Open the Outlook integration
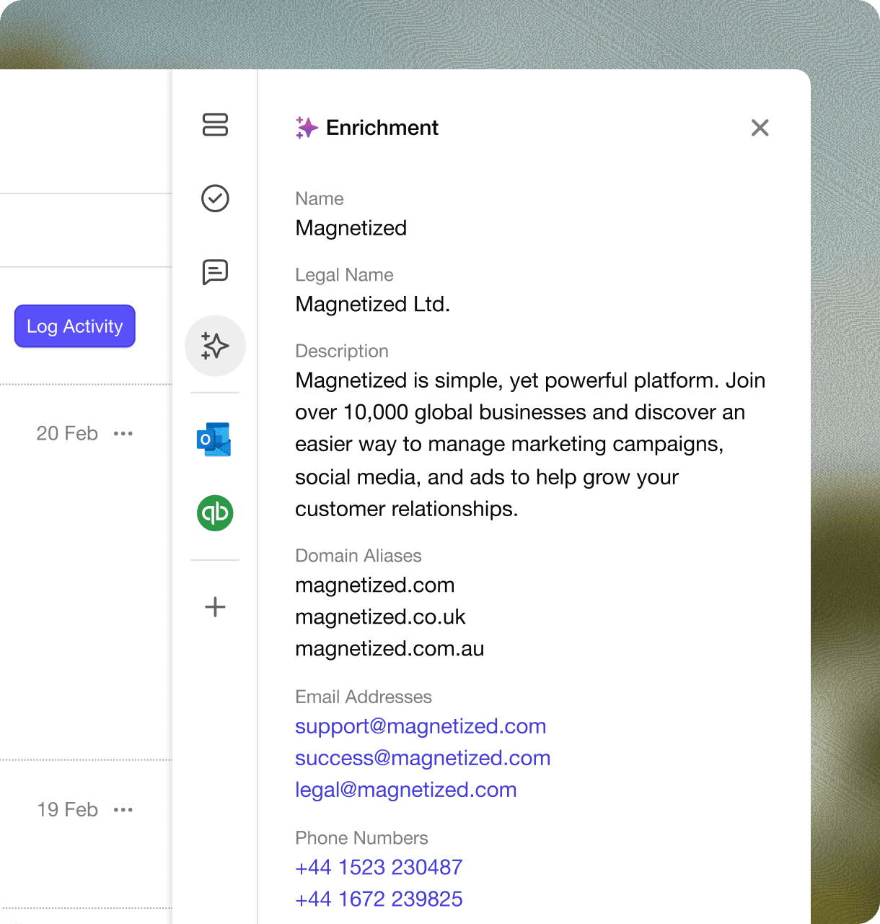The height and width of the screenshot is (924, 880). point(214,439)
